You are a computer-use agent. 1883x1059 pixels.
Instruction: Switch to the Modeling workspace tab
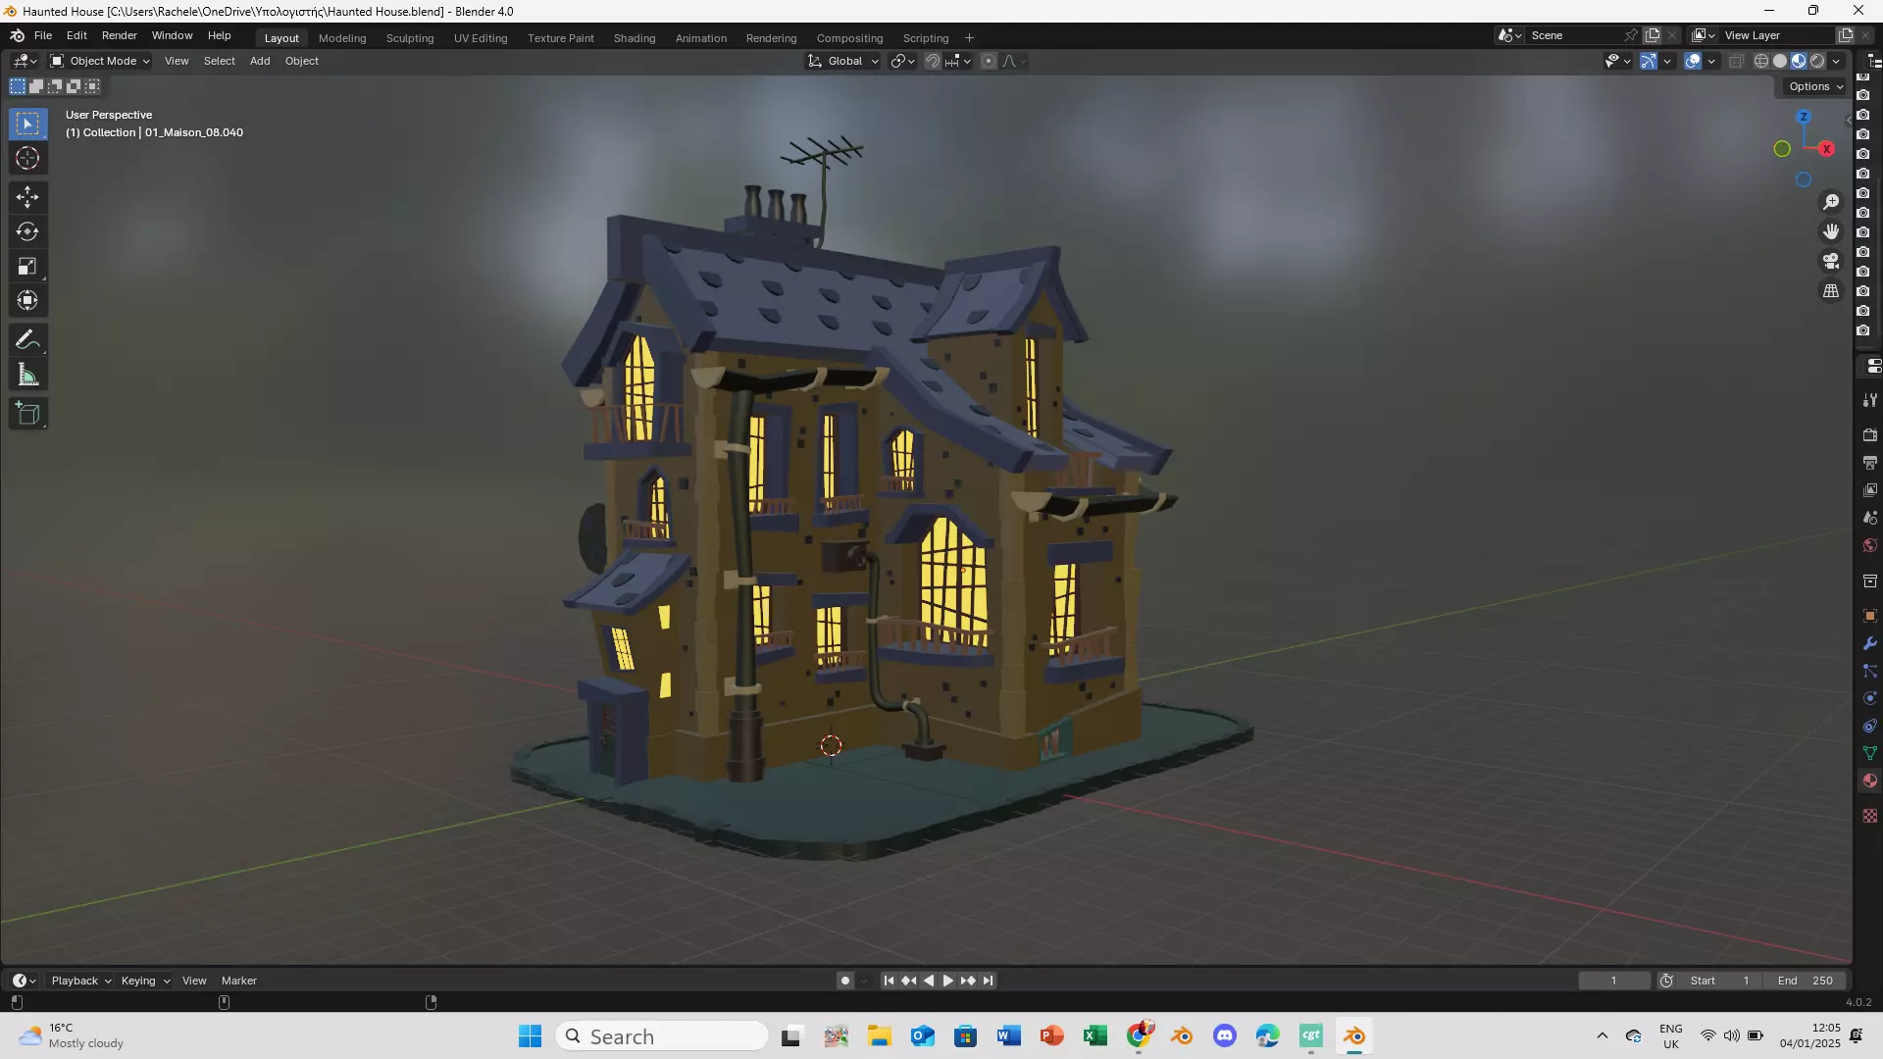[x=342, y=38]
